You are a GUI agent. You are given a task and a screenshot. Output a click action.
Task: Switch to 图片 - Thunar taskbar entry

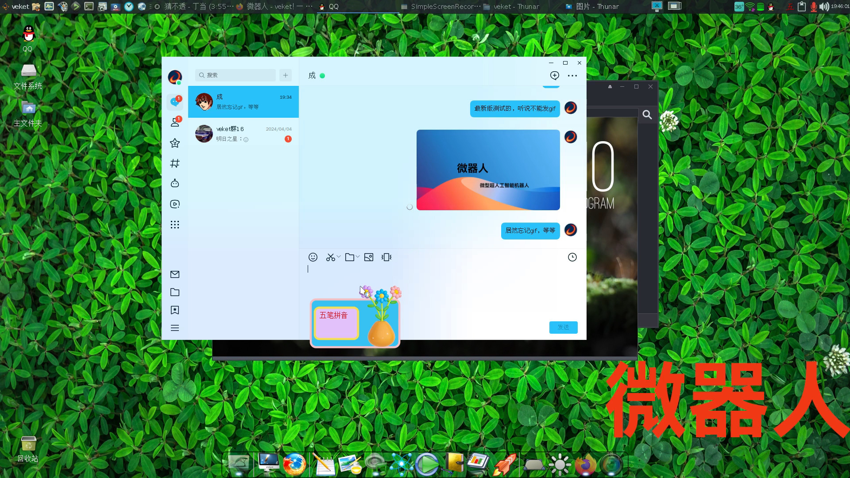point(592,6)
